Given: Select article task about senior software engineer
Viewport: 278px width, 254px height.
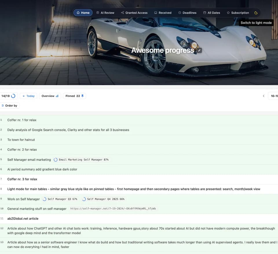Looking at the screenshot, I should (142, 244).
